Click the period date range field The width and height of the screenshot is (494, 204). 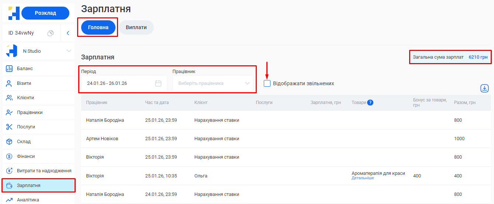[118, 83]
